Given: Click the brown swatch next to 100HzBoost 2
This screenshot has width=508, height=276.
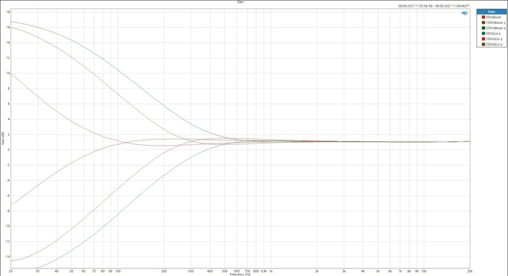Looking at the screenshot, I should (483, 23).
